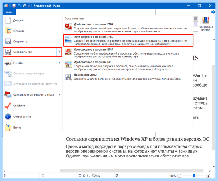
Task: Click the exit folder icon next to Выход
Action: [x=8, y=128]
